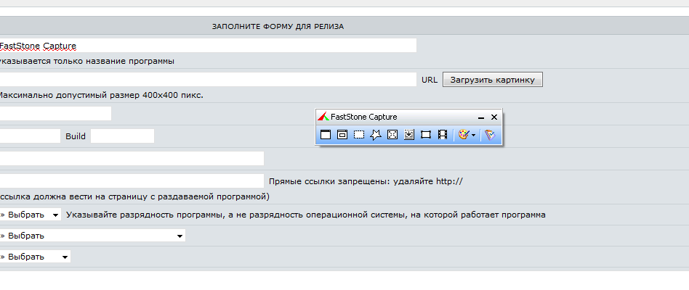
Task: Select Capture Window/Object tool
Action: 342,135
